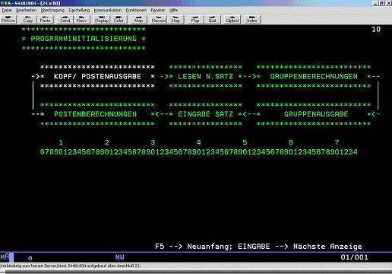
Task: Start macro with Record icon
Action: (159, 20)
